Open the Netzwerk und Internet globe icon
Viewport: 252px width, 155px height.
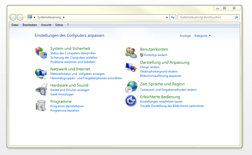point(41,74)
